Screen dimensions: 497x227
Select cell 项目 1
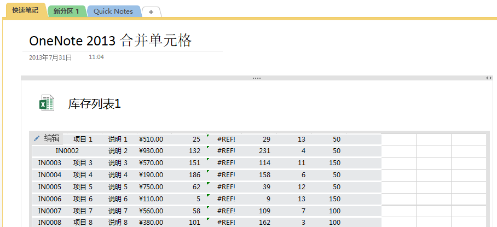[83, 139]
